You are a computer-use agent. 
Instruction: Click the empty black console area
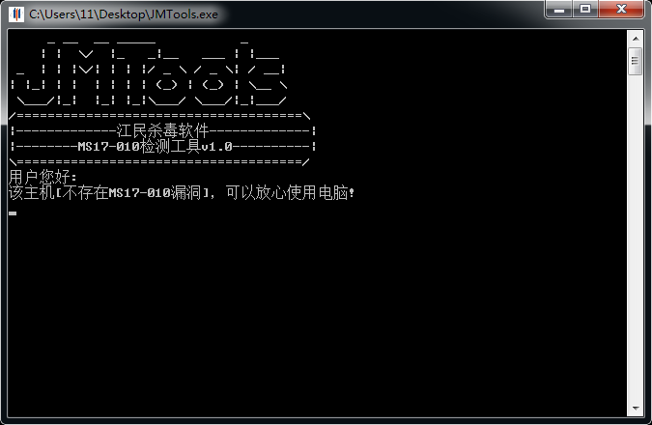pyautogui.click(x=319, y=309)
